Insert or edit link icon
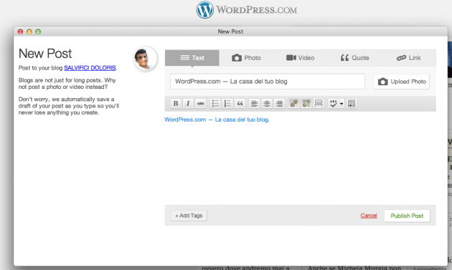The height and width of the screenshot is (270, 452). pos(293,103)
